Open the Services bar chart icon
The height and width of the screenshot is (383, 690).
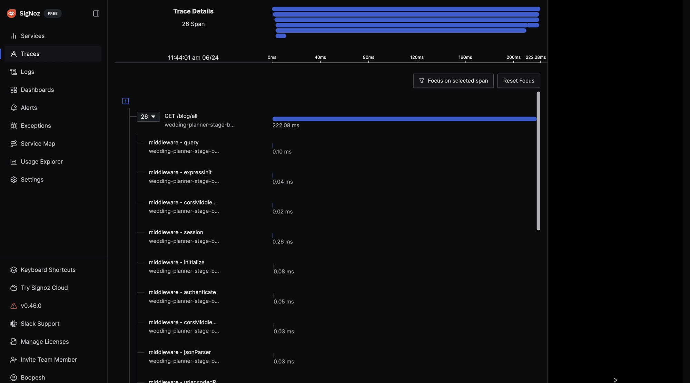(x=13, y=36)
